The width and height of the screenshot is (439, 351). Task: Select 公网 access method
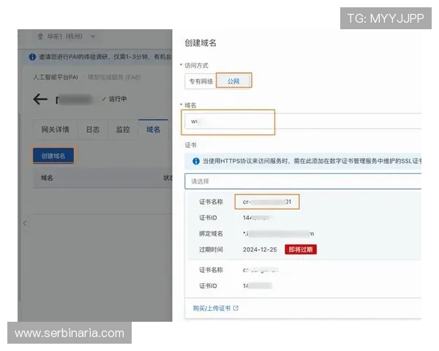coord(233,81)
